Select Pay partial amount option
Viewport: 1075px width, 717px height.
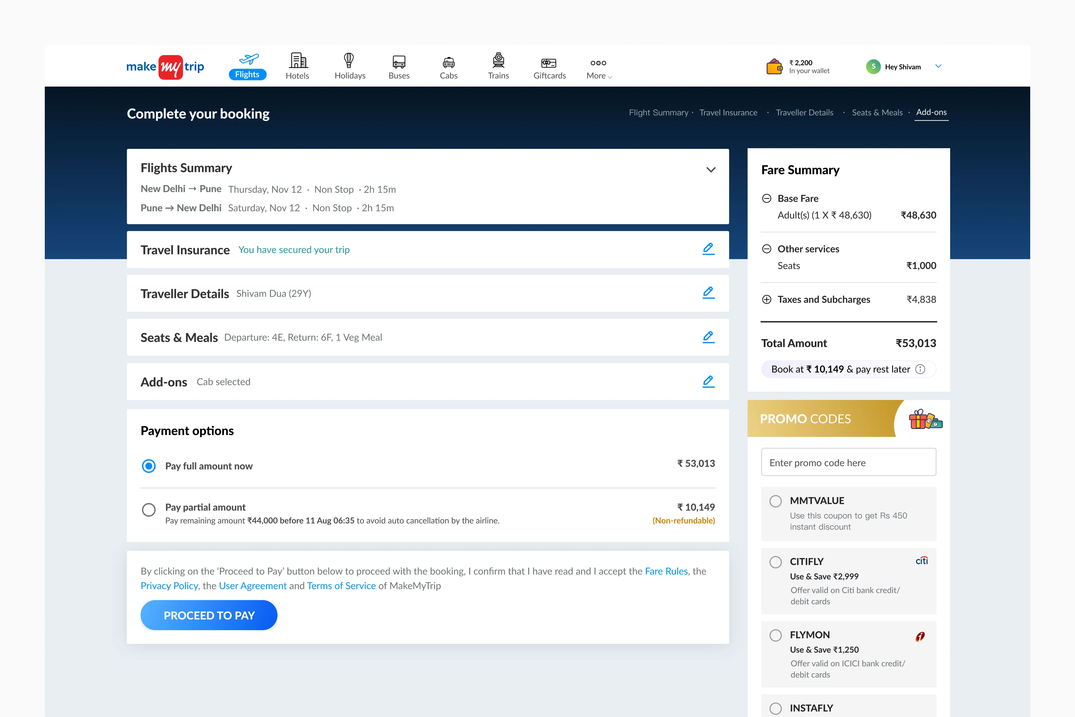(x=149, y=509)
